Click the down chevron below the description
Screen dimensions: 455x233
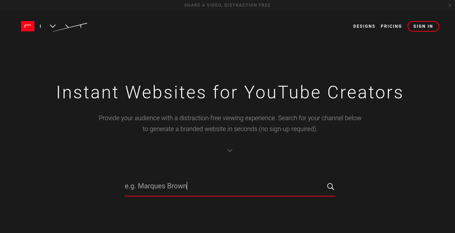coord(230,150)
